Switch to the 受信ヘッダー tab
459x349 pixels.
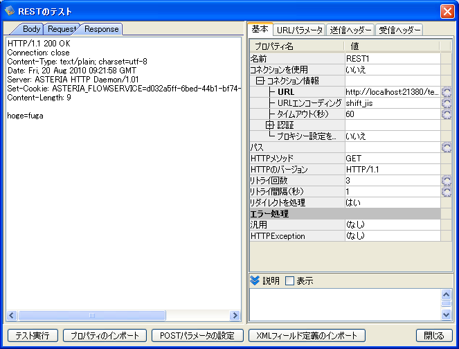coord(399,30)
